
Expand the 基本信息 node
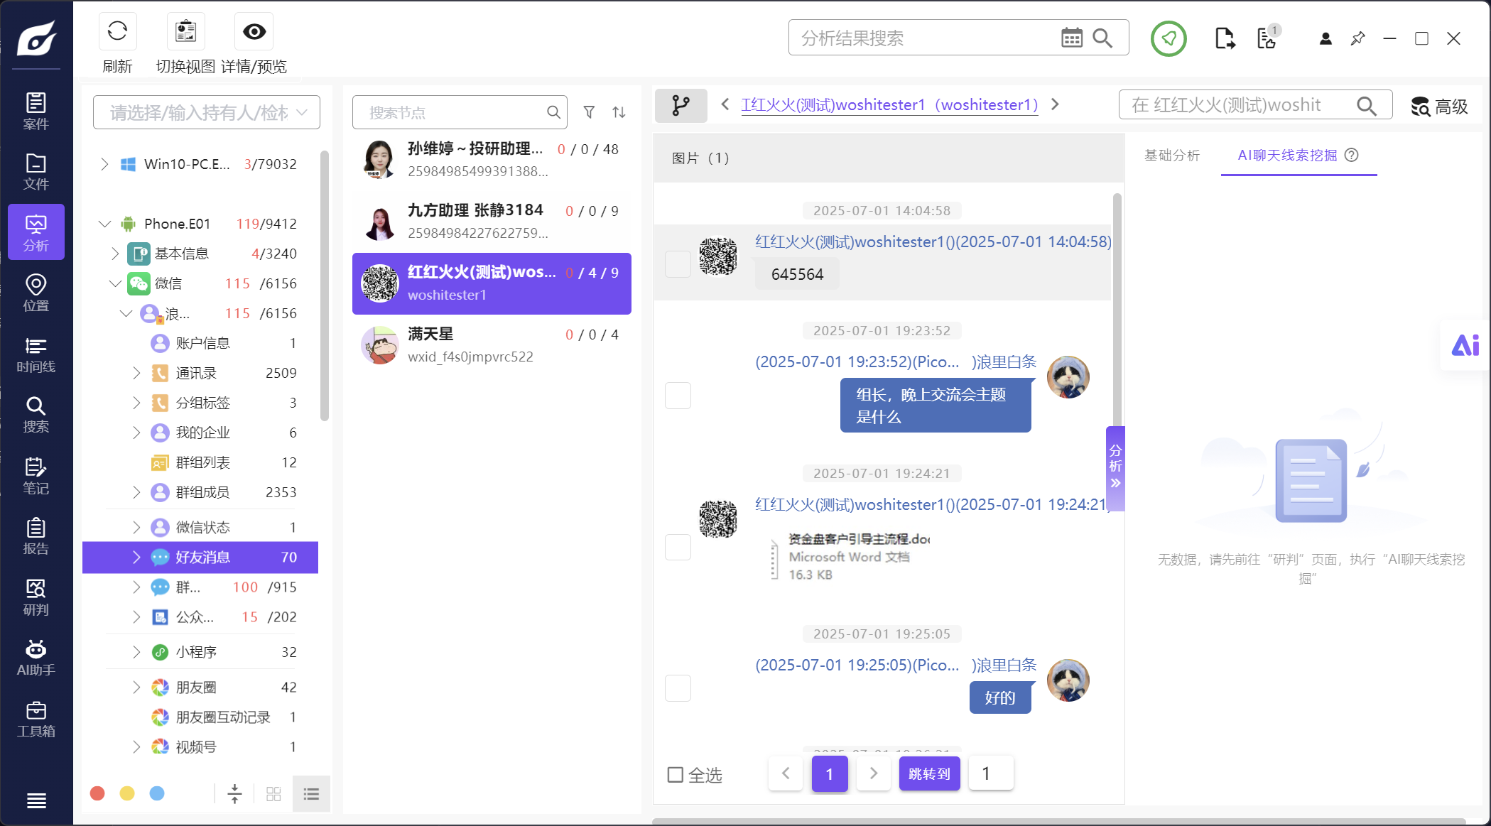coord(116,254)
